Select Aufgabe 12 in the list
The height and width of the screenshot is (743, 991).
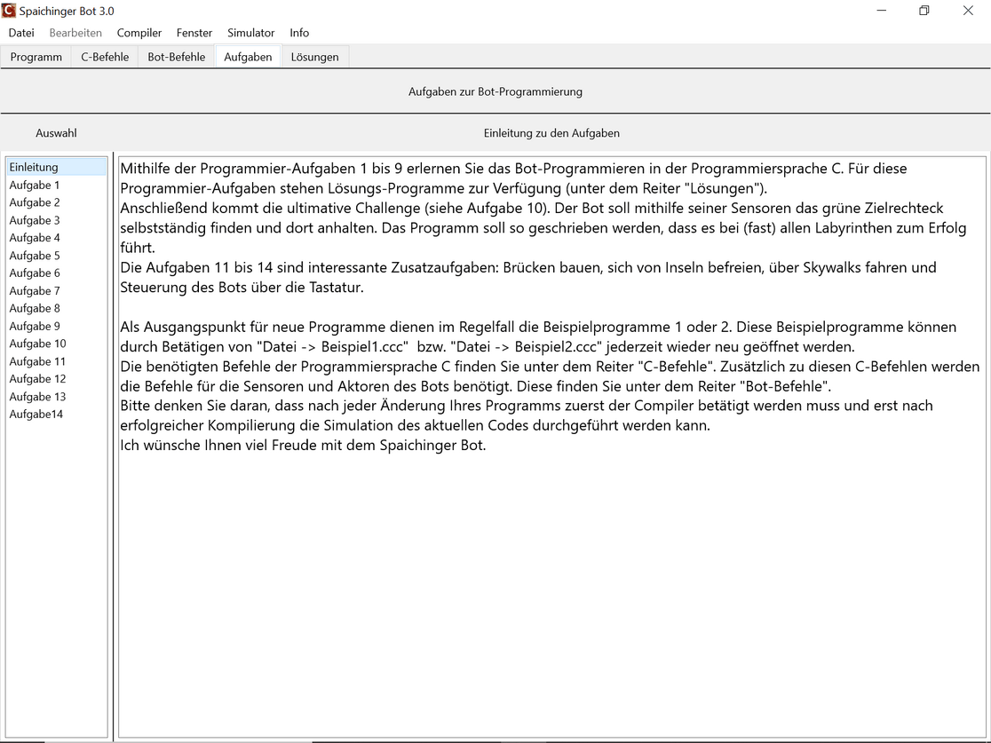pos(57,379)
